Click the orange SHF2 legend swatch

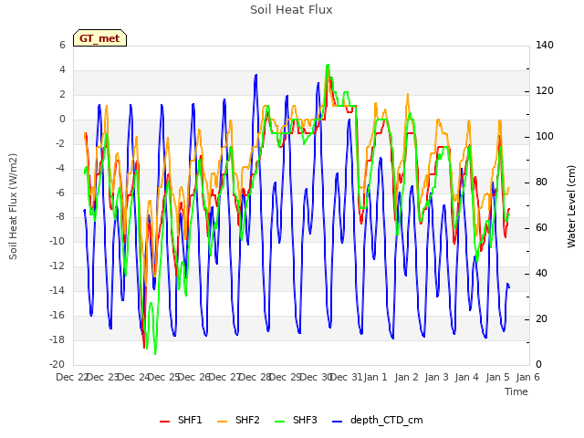(x=222, y=422)
